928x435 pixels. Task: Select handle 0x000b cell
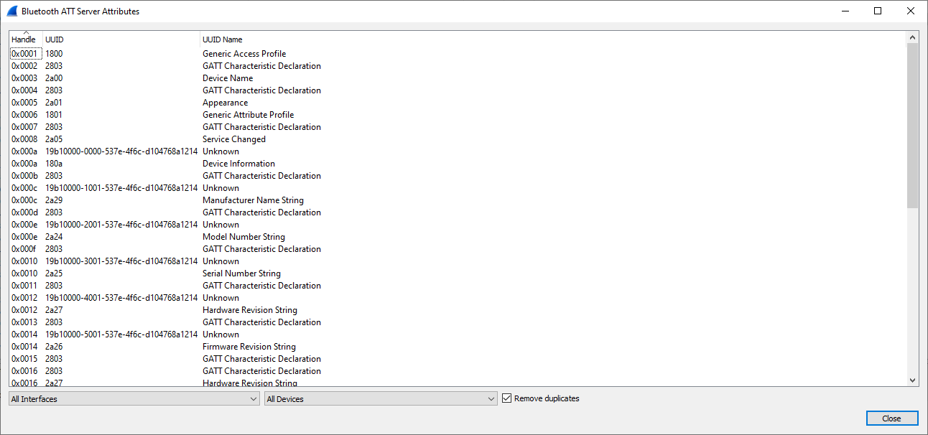point(24,176)
